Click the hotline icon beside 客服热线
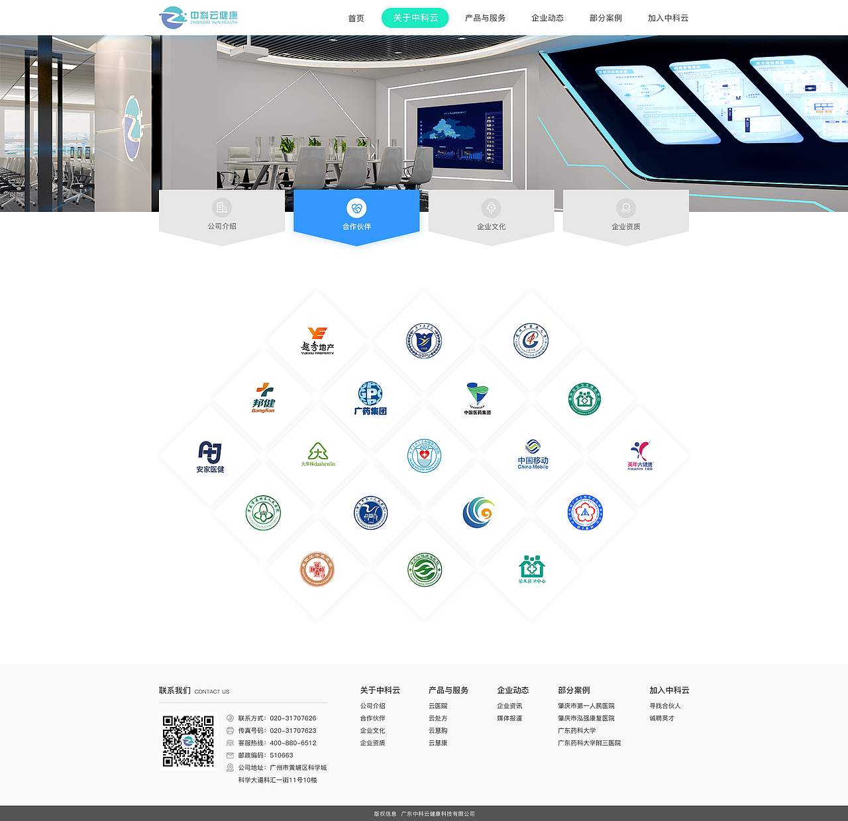This screenshot has height=821, width=848. click(x=230, y=743)
